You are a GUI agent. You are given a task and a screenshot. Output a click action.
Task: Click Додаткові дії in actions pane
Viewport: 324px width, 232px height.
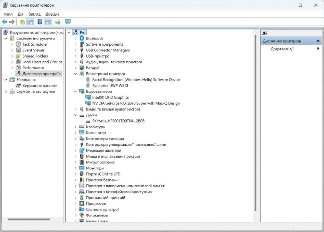(282, 49)
